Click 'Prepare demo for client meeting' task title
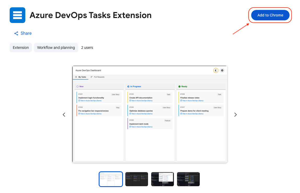300x193 pixels. [195, 111]
